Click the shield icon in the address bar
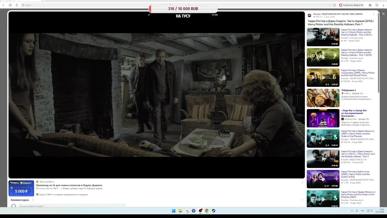387x218 pixels. tap(23, 5)
